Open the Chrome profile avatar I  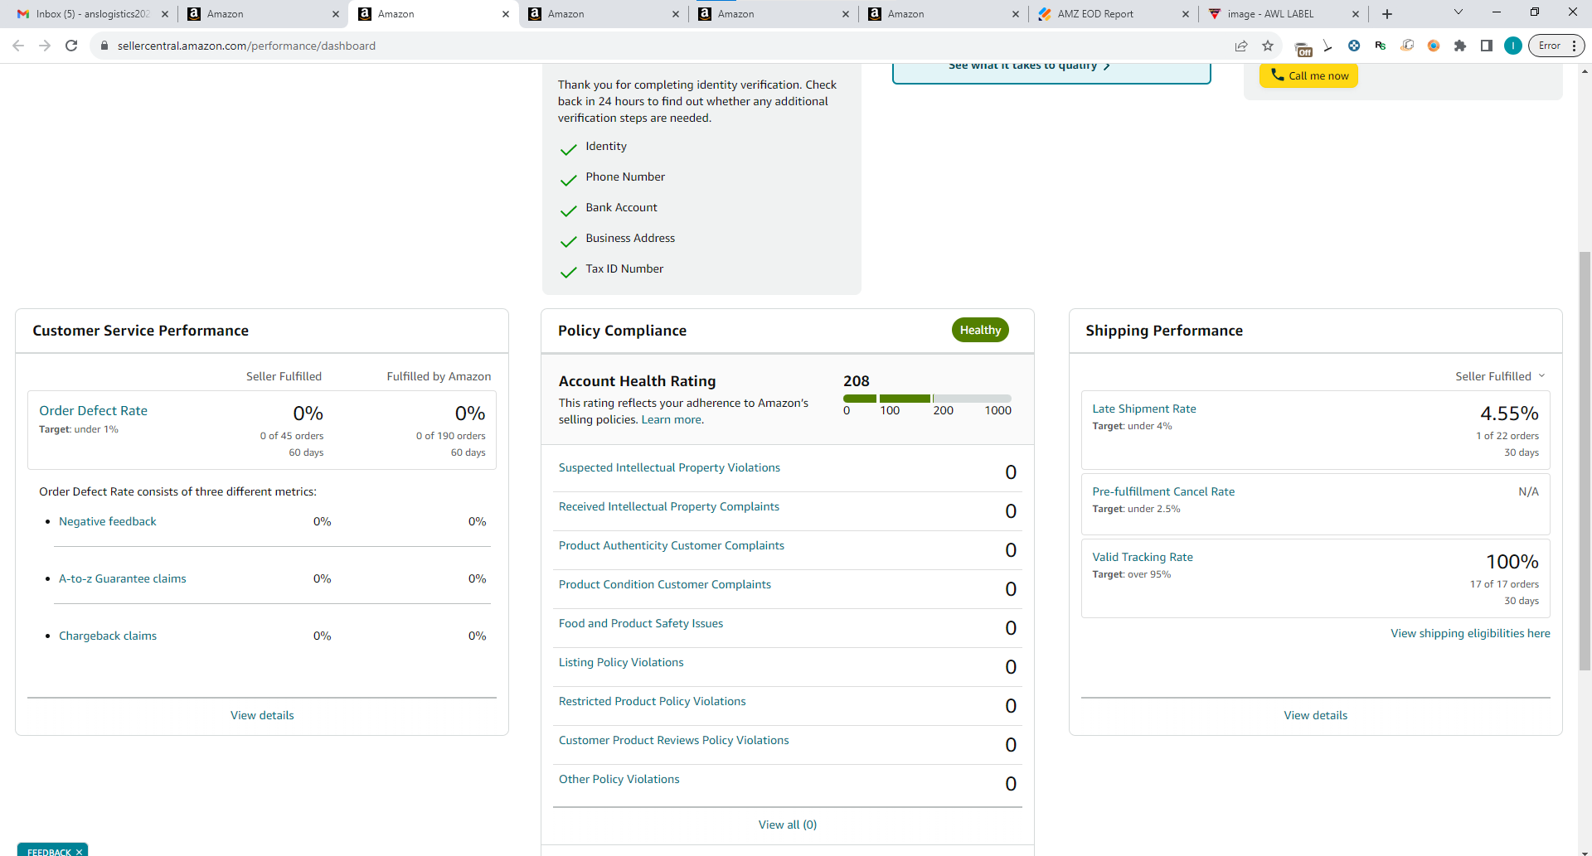(1513, 46)
